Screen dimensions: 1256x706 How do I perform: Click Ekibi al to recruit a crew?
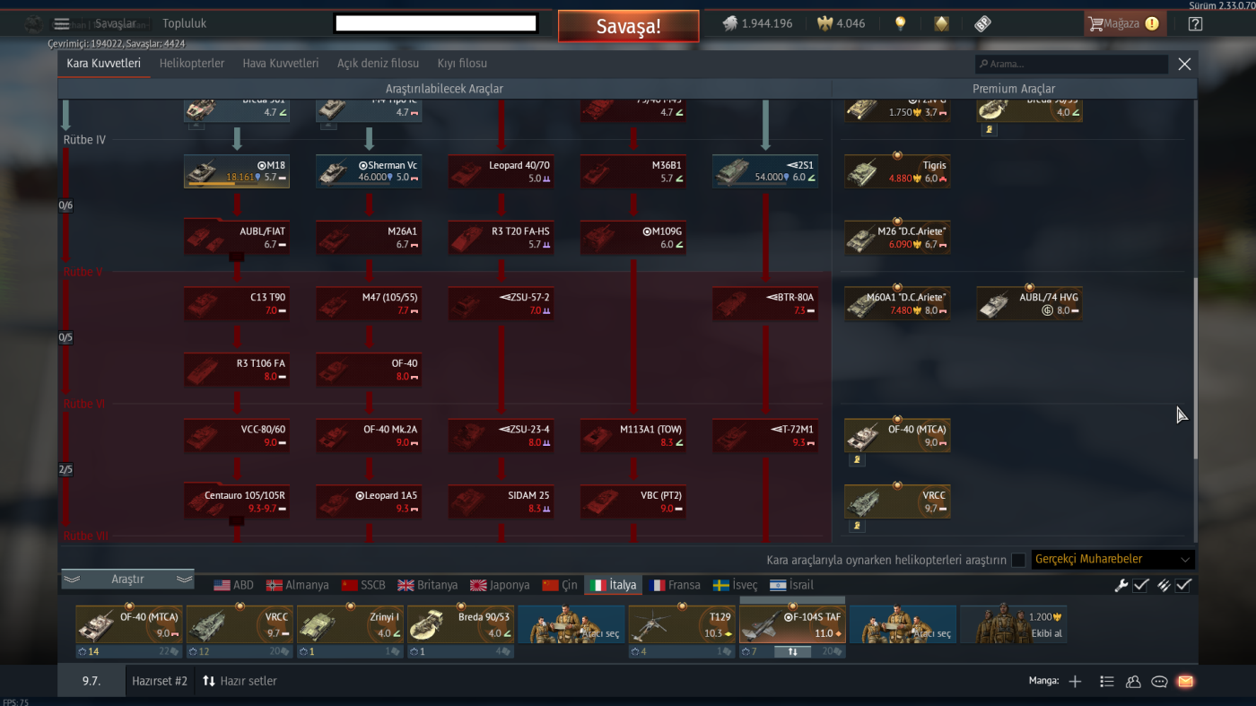point(1014,624)
